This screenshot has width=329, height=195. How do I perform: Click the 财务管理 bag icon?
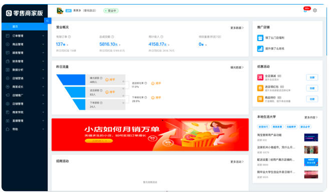pyautogui.click(x=8, y=61)
